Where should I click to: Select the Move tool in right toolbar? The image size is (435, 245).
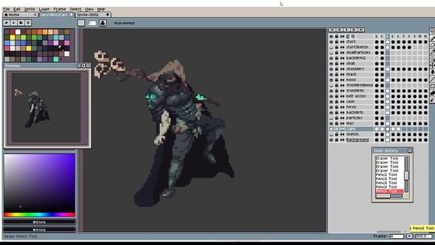click(x=432, y=65)
